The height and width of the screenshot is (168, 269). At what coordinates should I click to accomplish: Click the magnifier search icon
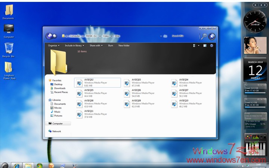204,36
